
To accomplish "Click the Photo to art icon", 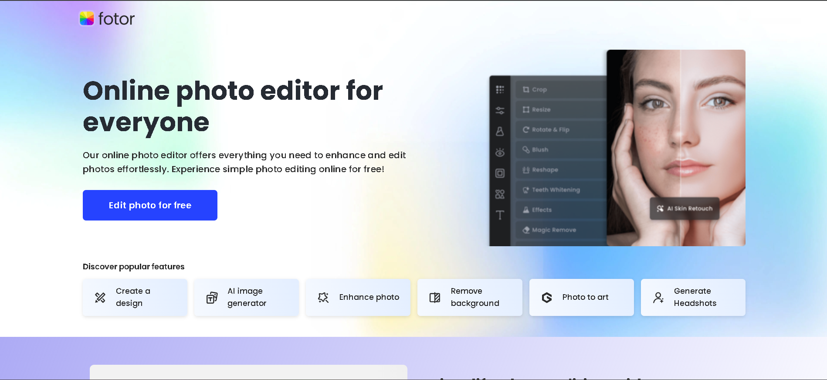I will pos(547,298).
